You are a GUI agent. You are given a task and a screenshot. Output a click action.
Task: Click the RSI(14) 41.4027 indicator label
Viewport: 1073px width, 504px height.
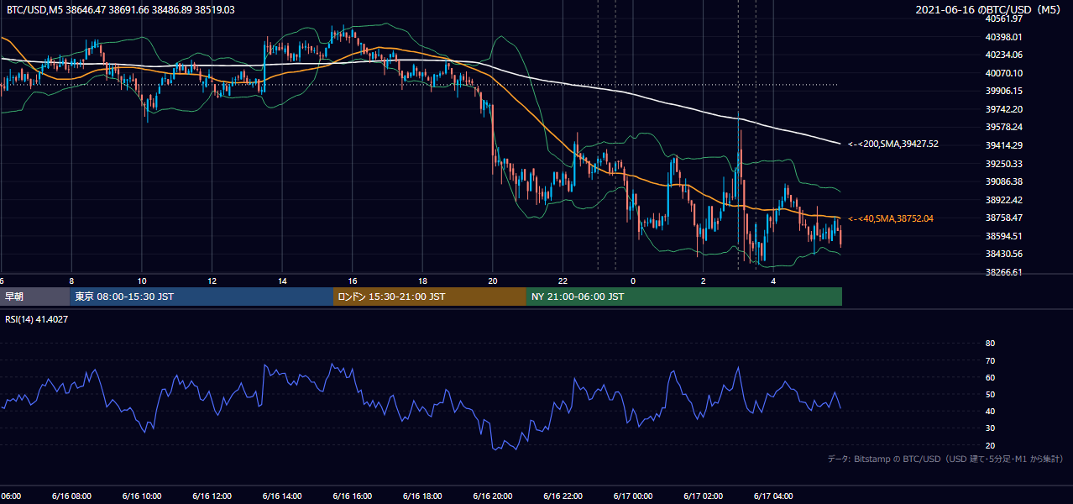[37, 319]
